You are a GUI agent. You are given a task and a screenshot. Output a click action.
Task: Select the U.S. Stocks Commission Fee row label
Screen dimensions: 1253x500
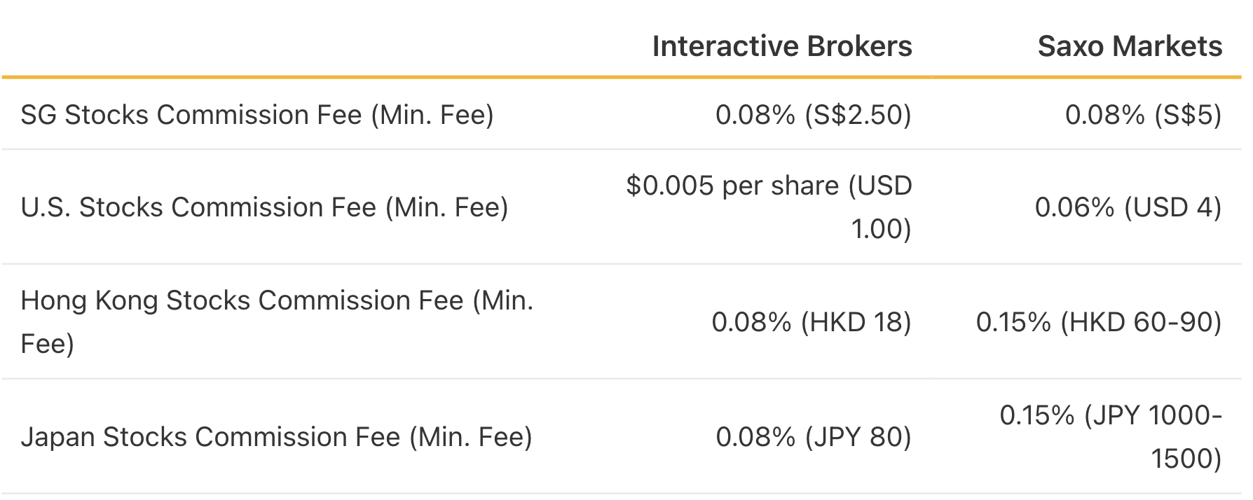click(264, 207)
